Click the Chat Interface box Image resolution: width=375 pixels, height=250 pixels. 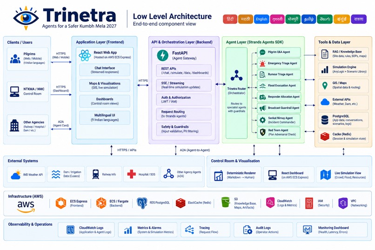(105, 70)
